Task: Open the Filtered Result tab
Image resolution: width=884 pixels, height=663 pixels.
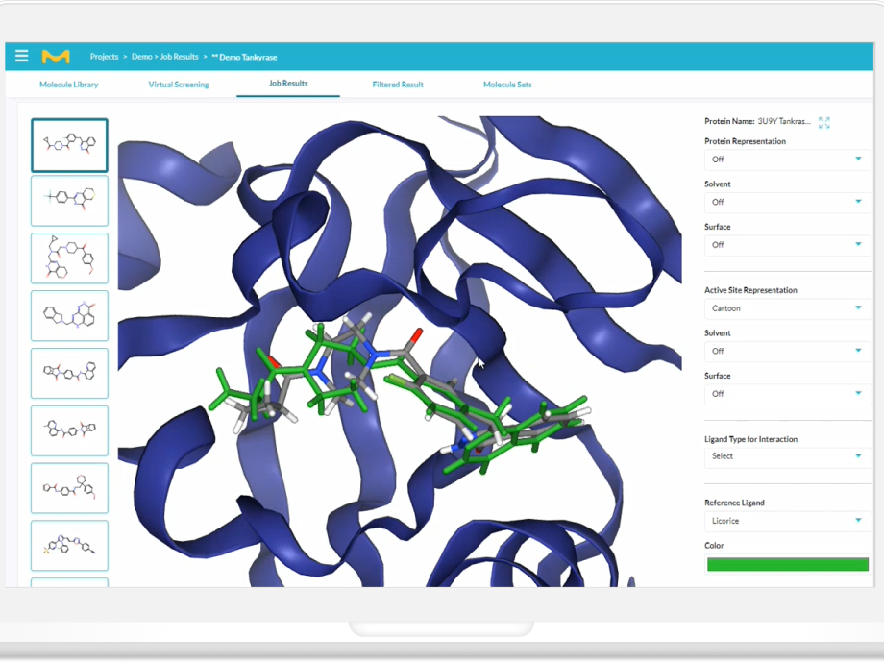Action: [398, 85]
